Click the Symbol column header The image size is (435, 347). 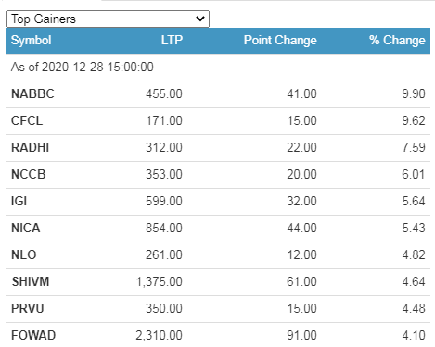pos(32,41)
